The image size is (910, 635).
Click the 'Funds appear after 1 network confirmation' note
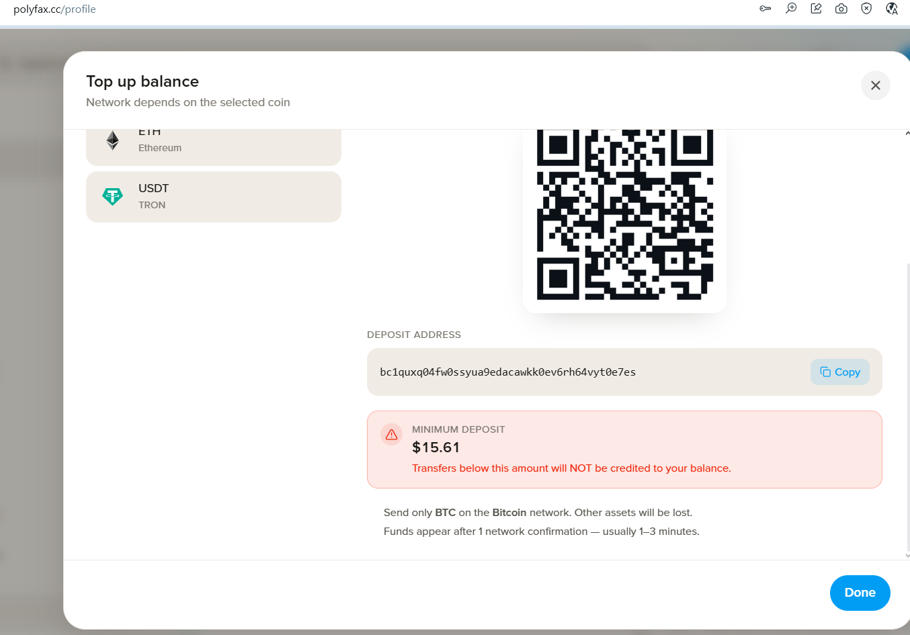tap(541, 532)
